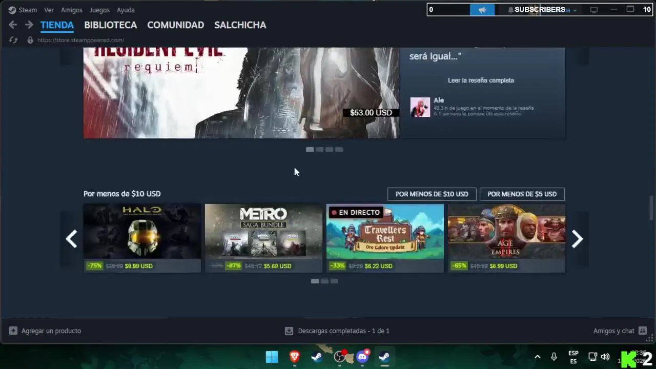The width and height of the screenshot is (656, 369).
Task: Click the POR MENOS DE $5 USD button
Action: coord(522,194)
